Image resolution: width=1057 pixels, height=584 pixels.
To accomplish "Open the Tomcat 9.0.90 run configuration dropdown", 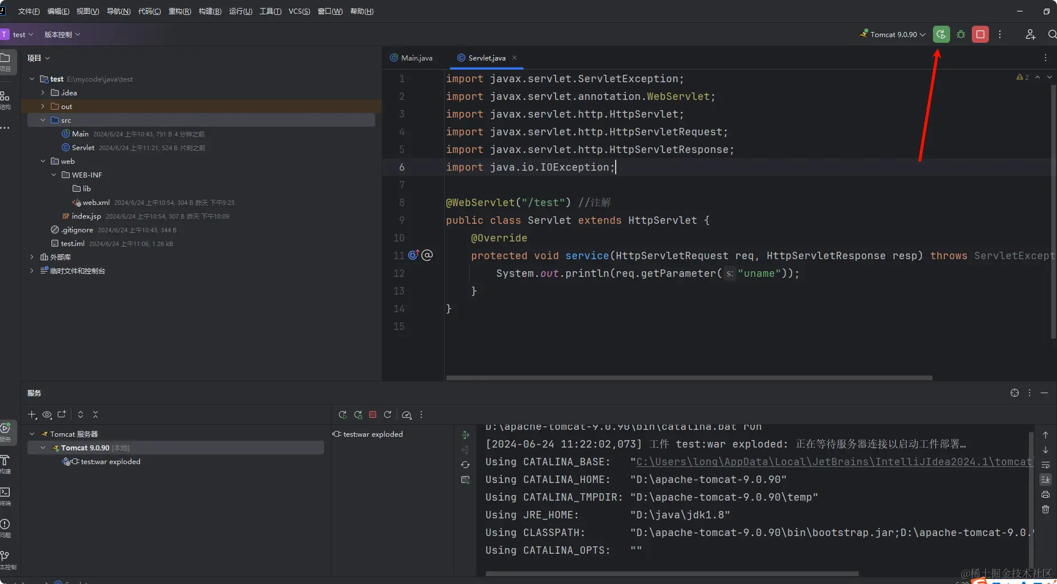I will (894, 34).
